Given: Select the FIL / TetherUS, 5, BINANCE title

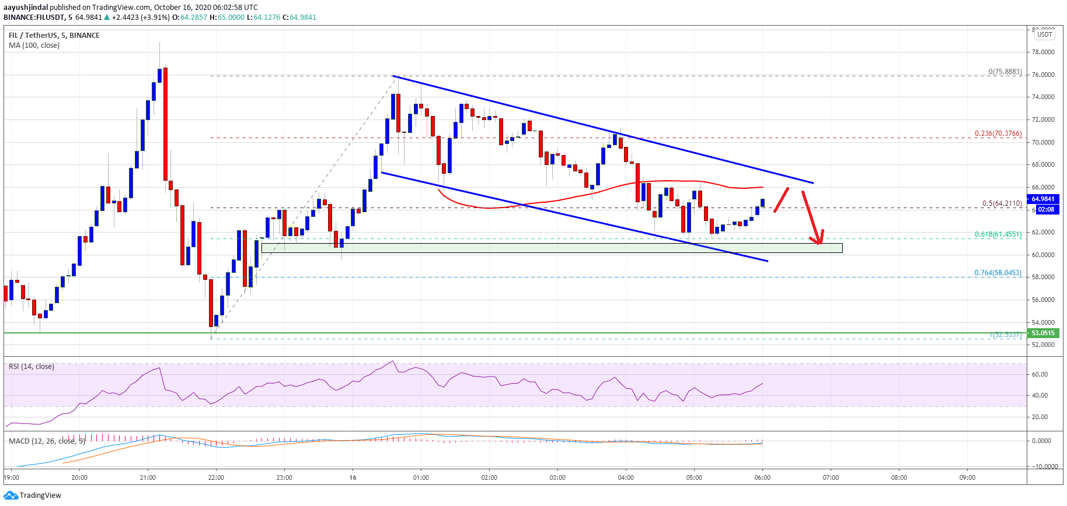Looking at the screenshot, I should click(x=54, y=35).
